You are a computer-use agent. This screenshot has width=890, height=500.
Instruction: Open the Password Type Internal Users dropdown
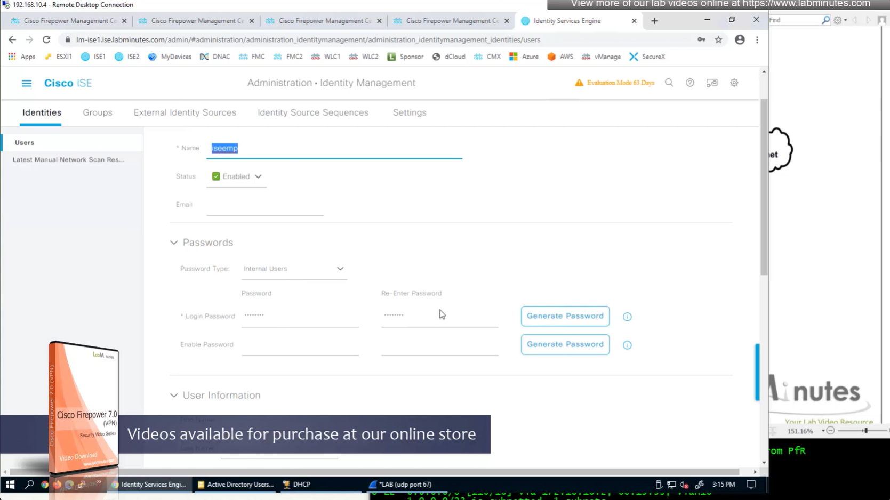293,269
